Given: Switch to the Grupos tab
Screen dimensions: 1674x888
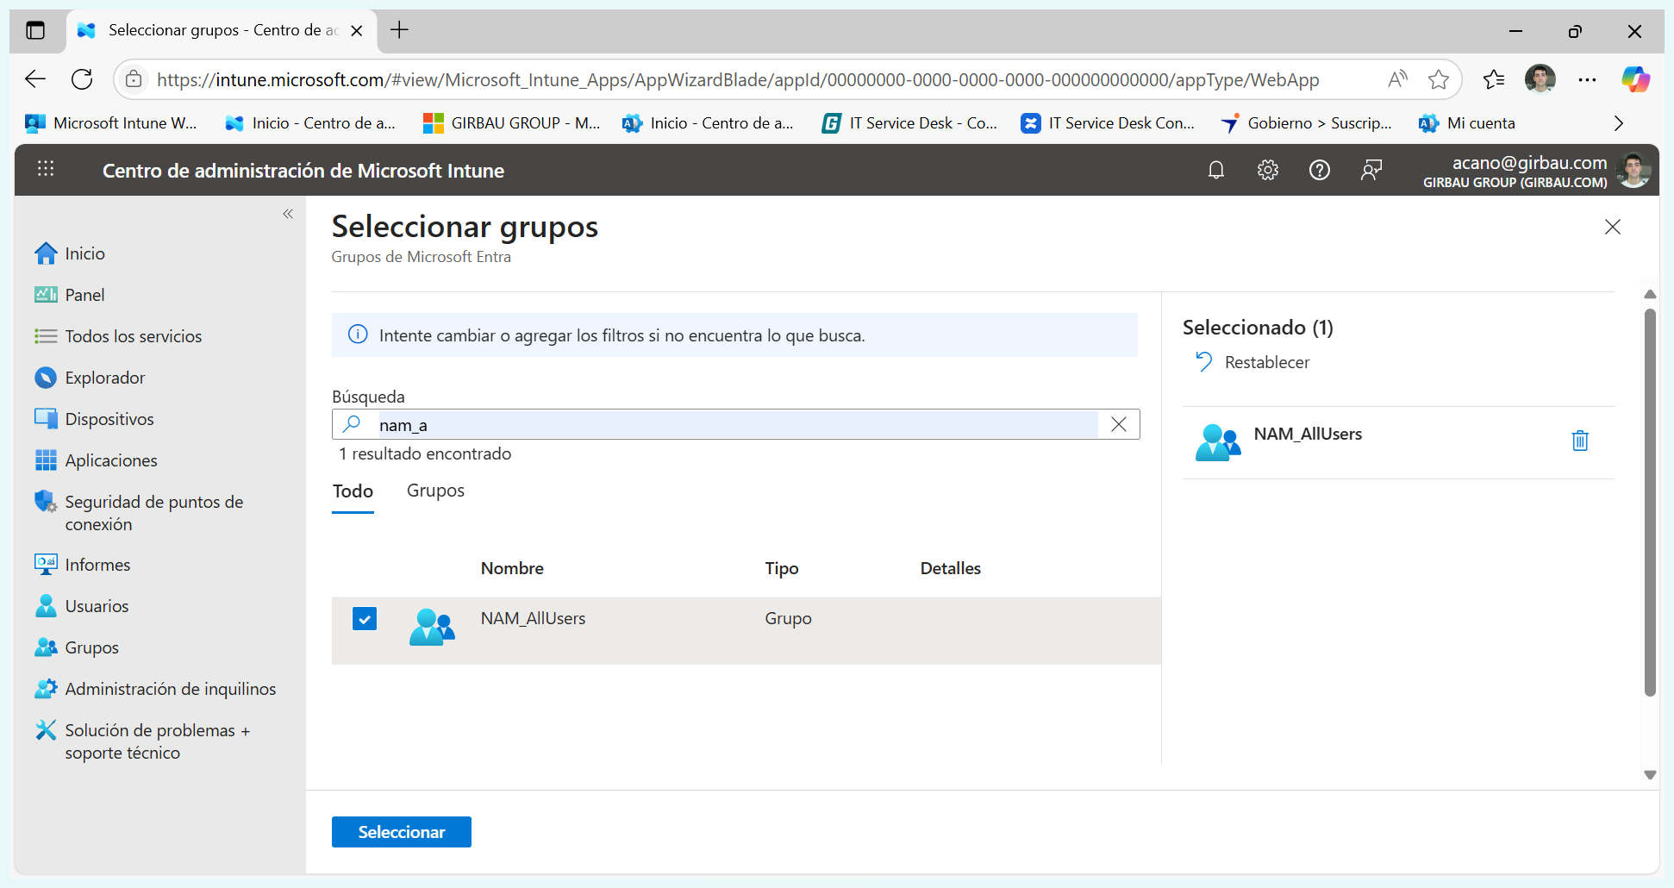Looking at the screenshot, I should [435, 491].
